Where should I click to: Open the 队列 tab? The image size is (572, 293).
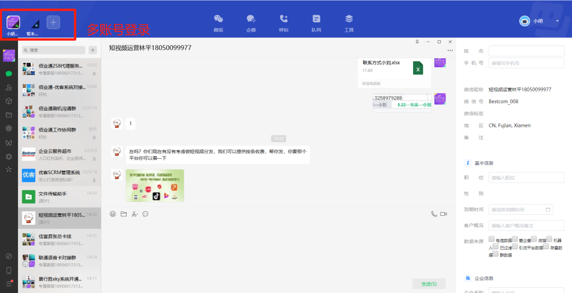point(316,23)
